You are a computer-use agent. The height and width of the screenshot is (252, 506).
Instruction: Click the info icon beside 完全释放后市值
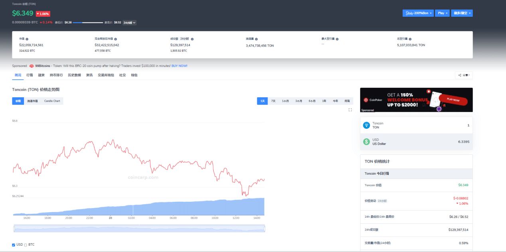115,39
